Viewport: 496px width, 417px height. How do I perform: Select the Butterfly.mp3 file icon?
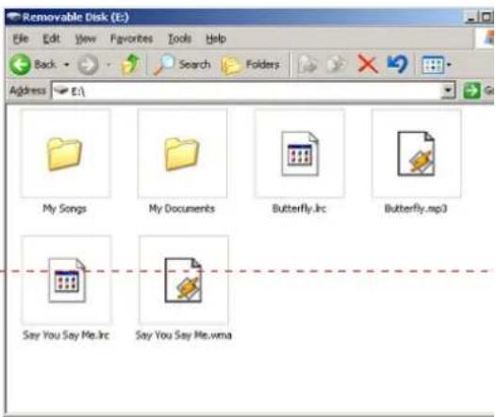click(x=416, y=154)
